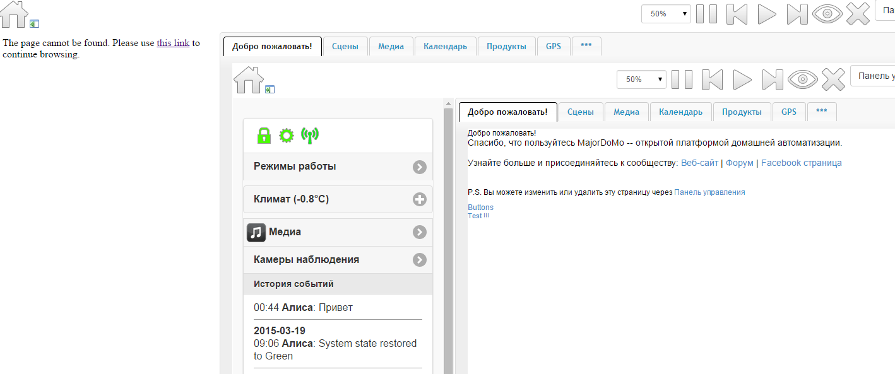895x374 pixels.
Task: Expand the Режимы работы section
Action: pyautogui.click(x=419, y=167)
